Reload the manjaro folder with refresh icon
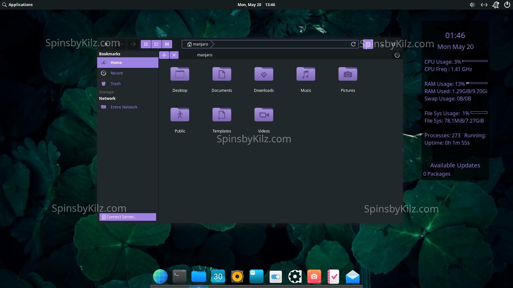513x288 pixels. (x=353, y=44)
